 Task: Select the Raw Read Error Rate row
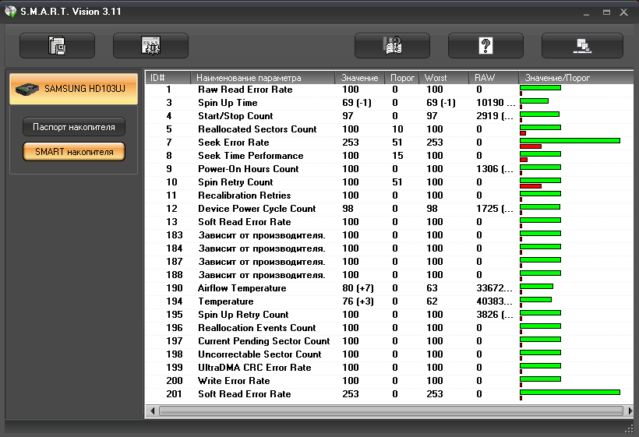pyautogui.click(x=389, y=90)
